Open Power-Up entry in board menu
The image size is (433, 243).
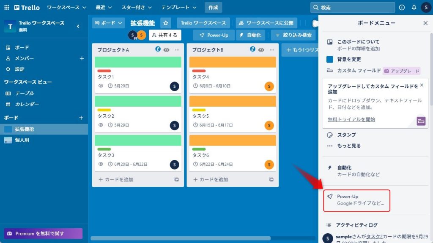[x=356, y=200]
